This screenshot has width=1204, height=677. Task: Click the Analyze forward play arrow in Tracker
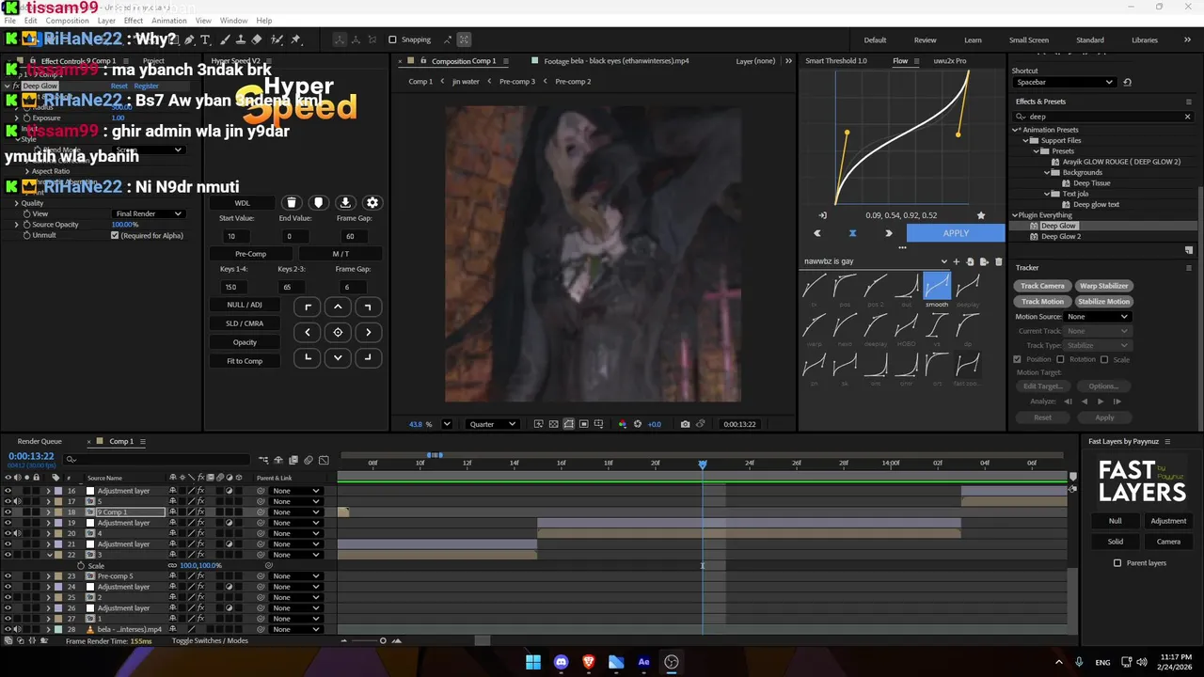(1101, 401)
